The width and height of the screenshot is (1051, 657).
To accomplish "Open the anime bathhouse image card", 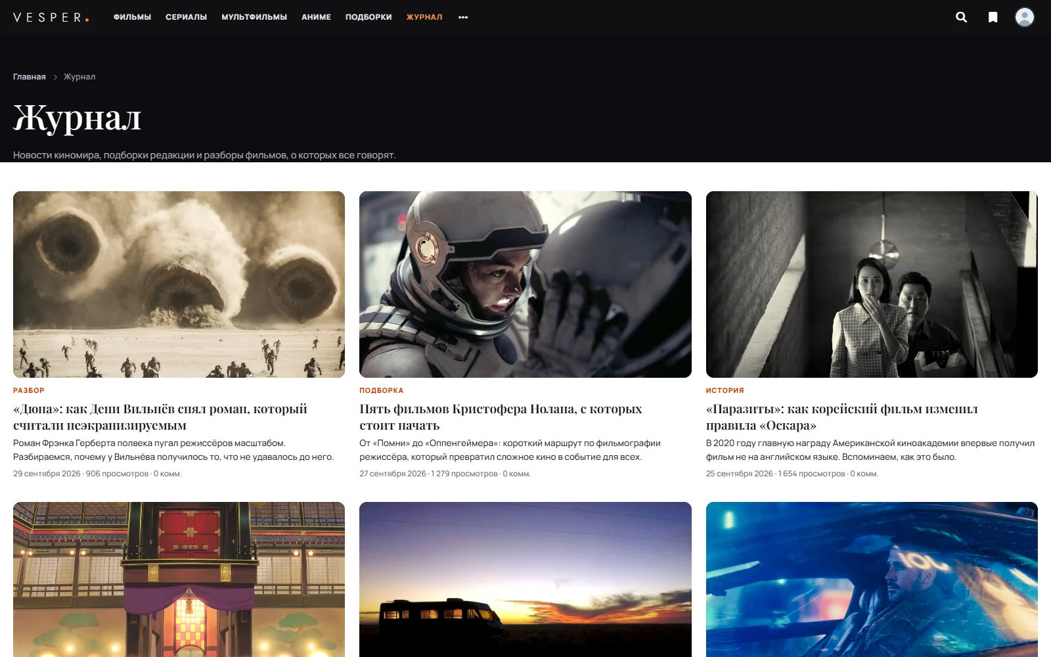I will [179, 579].
